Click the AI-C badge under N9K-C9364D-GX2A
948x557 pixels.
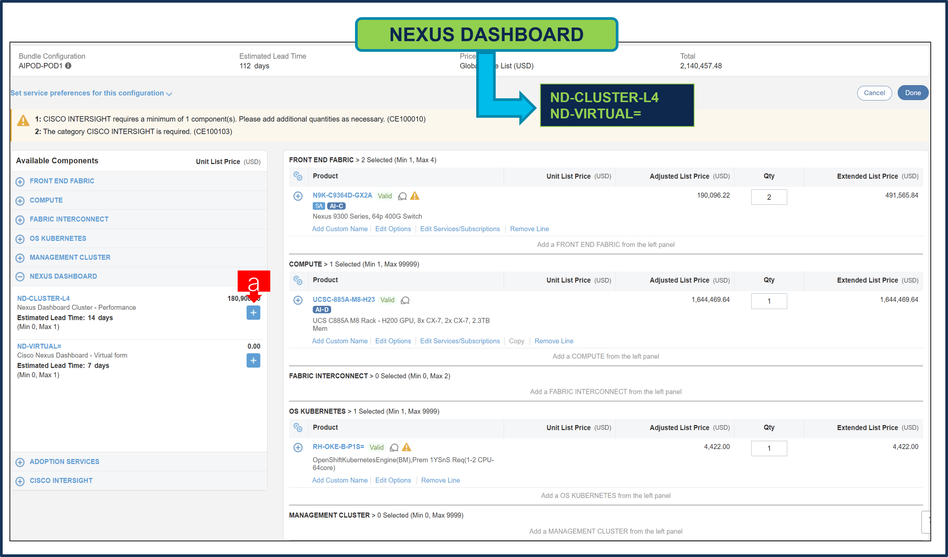point(336,206)
